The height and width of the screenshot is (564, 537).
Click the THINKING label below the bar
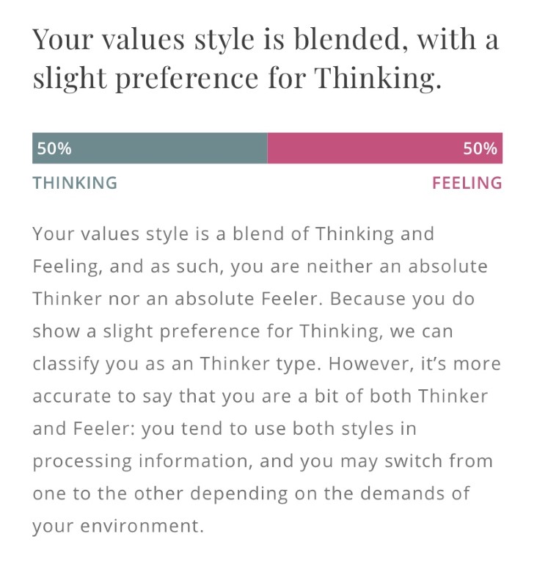[x=75, y=183]
